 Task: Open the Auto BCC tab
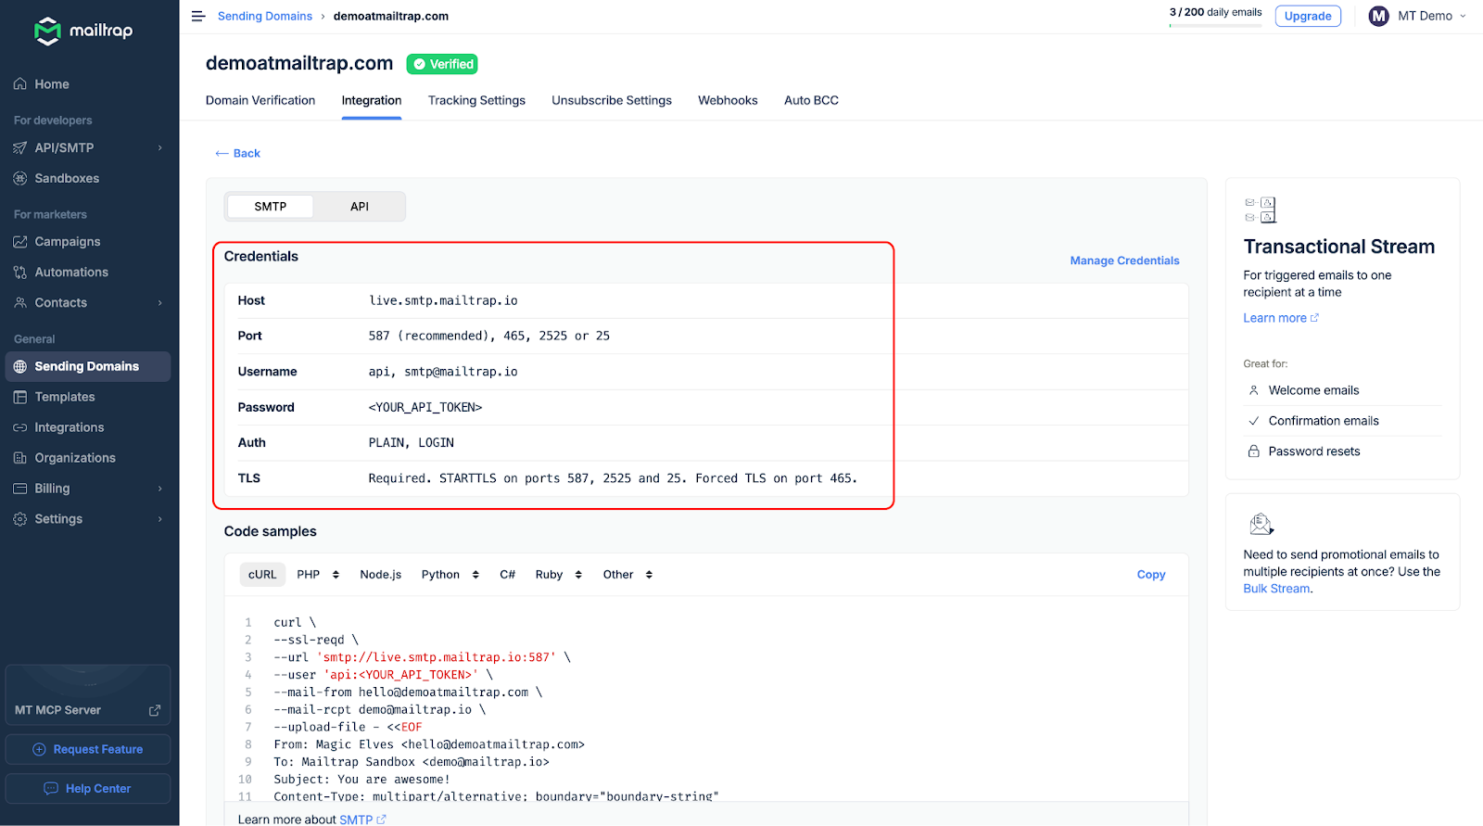tap(811, 100)
